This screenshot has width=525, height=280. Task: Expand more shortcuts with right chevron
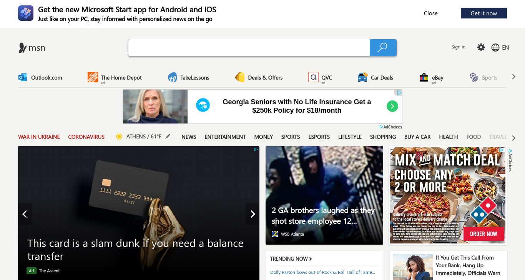click(513, 77)
